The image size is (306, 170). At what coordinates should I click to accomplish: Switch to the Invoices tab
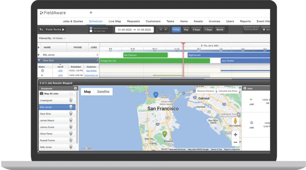coord(214,21)
